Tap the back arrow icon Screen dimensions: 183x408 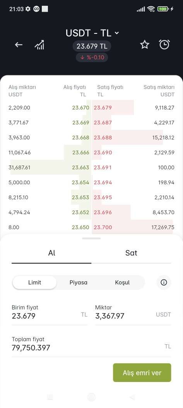19,45
